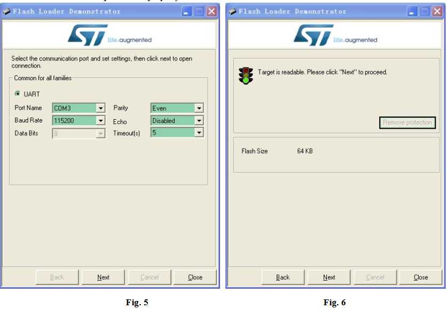Click the ST logo in the Target is readable window
The width and height of the screenshot is (447, 309).
[x=335, y=35]
